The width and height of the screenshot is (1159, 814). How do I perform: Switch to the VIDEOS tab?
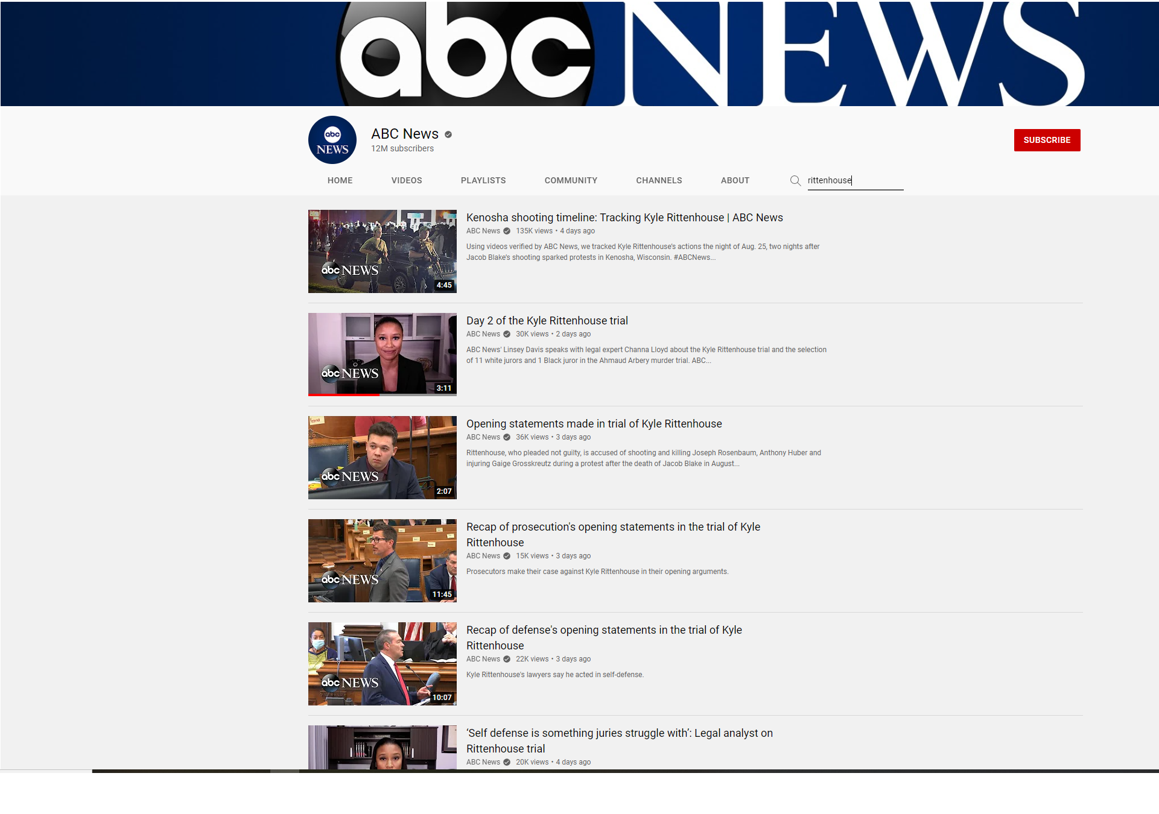click(x=407, y=180)
